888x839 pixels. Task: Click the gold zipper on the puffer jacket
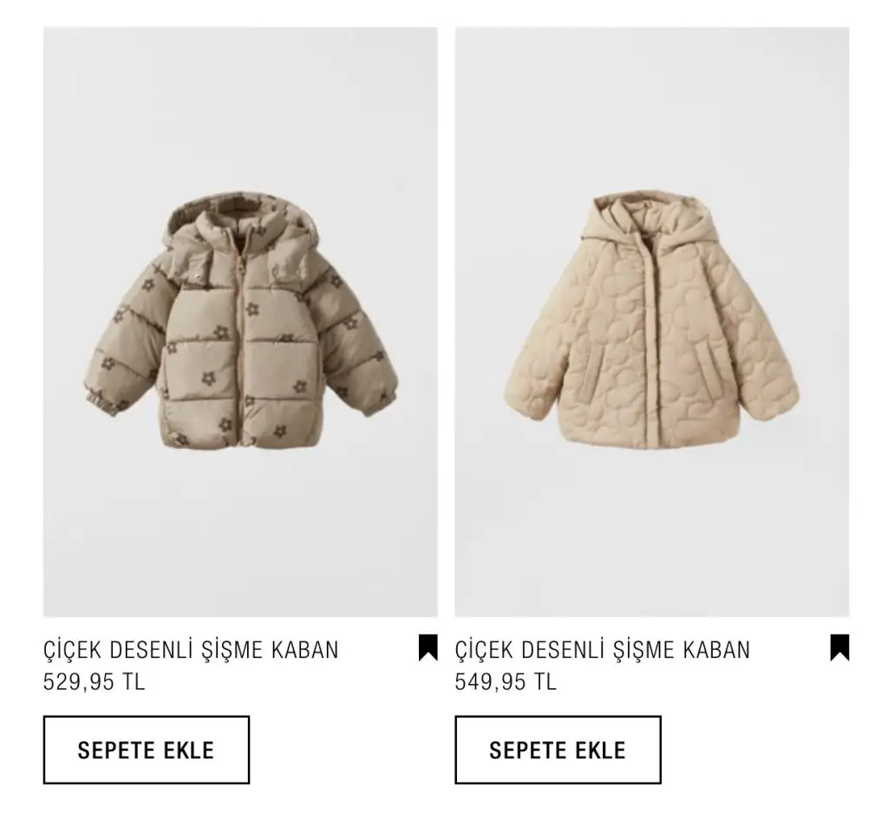[x=241, y=345]
